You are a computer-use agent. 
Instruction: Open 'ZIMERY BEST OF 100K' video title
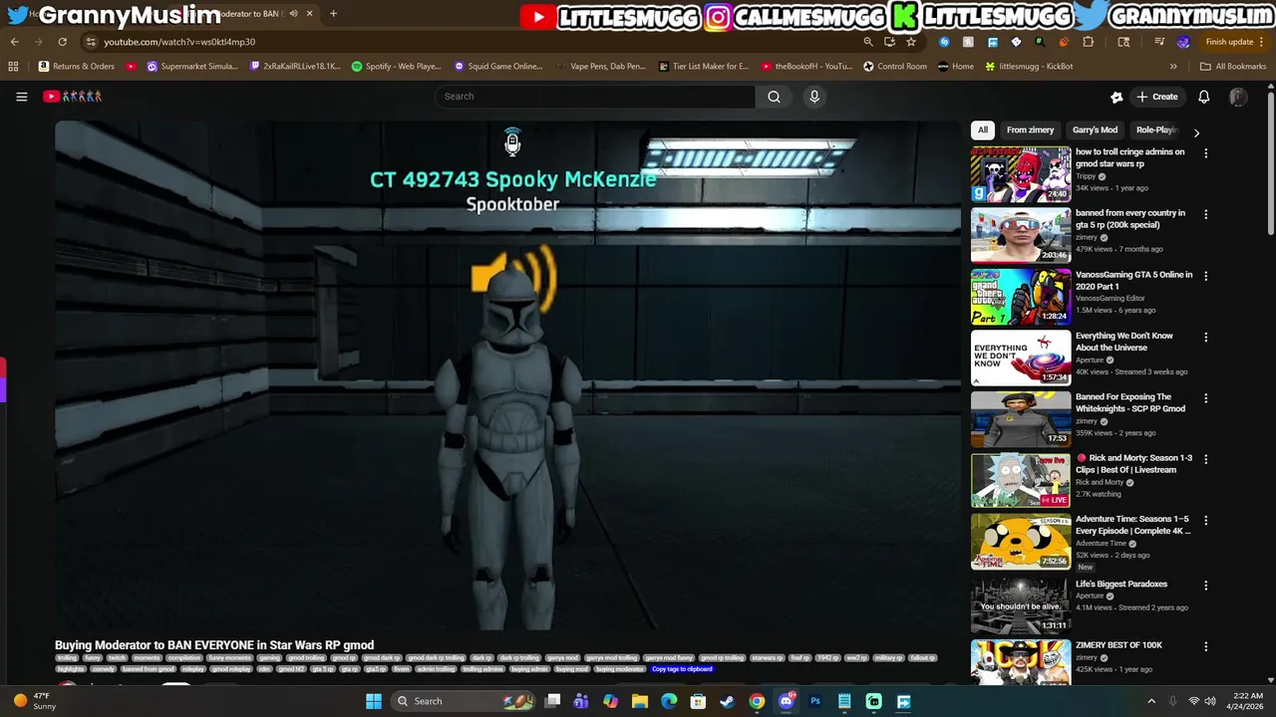coord(1118,645)
